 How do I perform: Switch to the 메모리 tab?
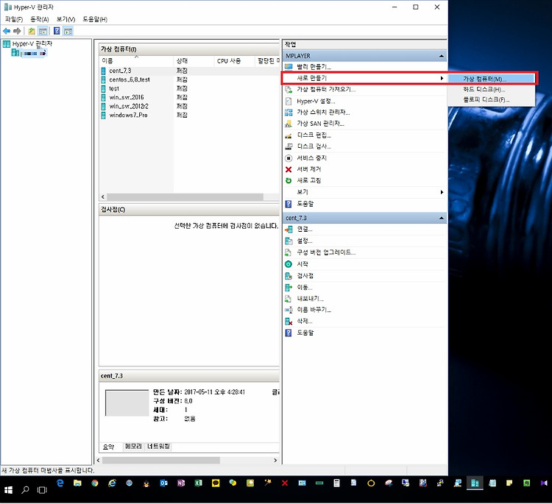pyautogui.click(x=133, y=447)
